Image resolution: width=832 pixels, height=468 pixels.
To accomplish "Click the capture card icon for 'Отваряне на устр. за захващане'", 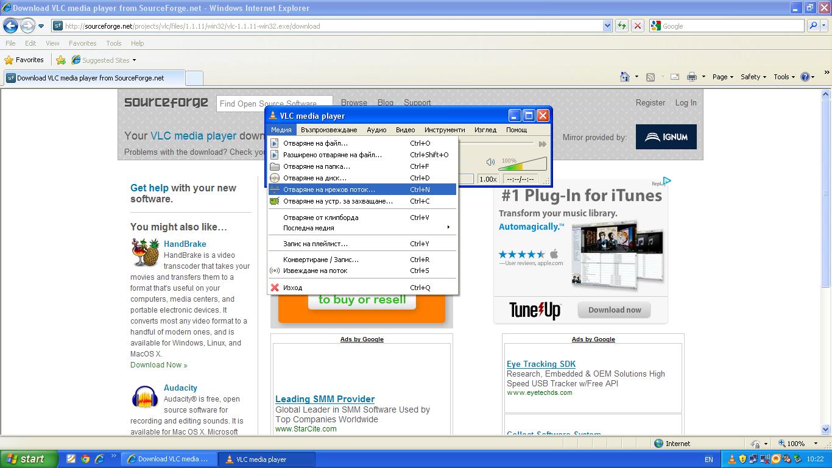I will (275, 201).
